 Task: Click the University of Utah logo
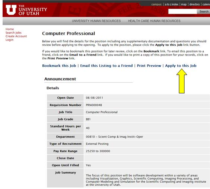click(26, 10)
